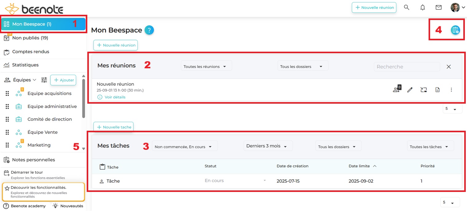
Task: Click drag handle of Equipe administrative
Action: point(7,106)
